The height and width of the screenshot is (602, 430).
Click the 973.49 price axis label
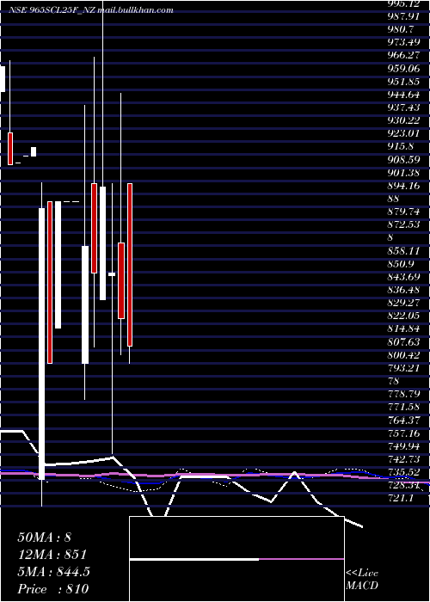403,42
